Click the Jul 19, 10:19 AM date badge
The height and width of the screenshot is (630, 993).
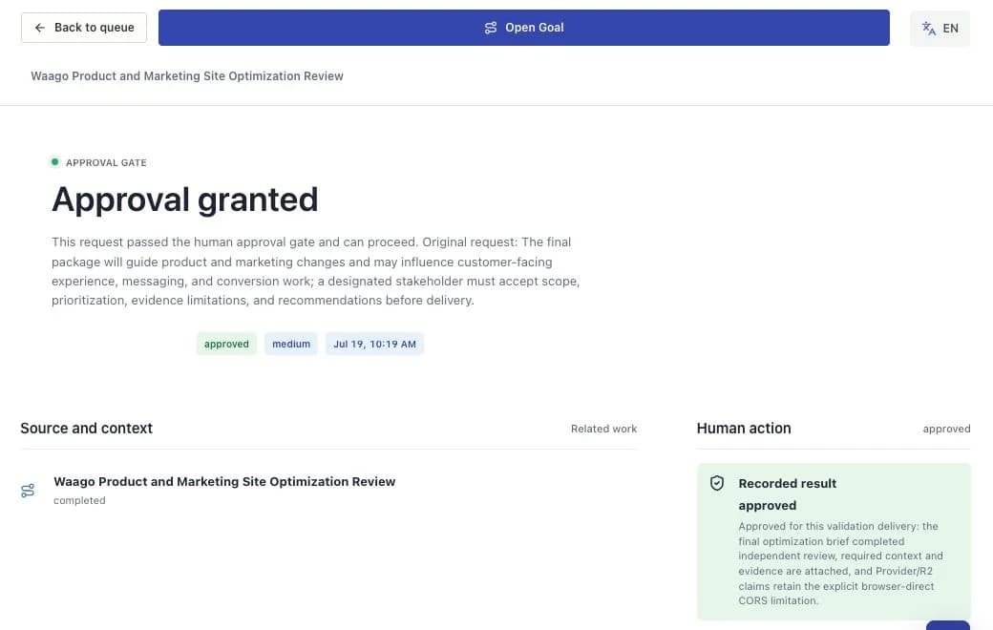375,344
